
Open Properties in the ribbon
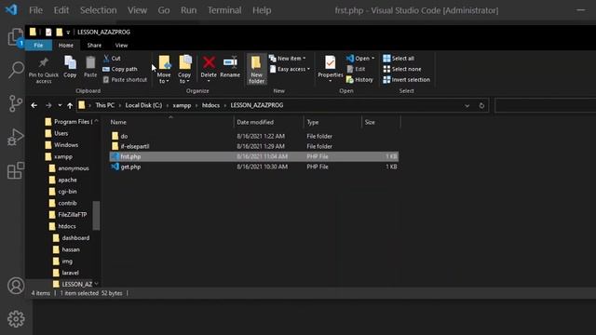click(331, 69)
